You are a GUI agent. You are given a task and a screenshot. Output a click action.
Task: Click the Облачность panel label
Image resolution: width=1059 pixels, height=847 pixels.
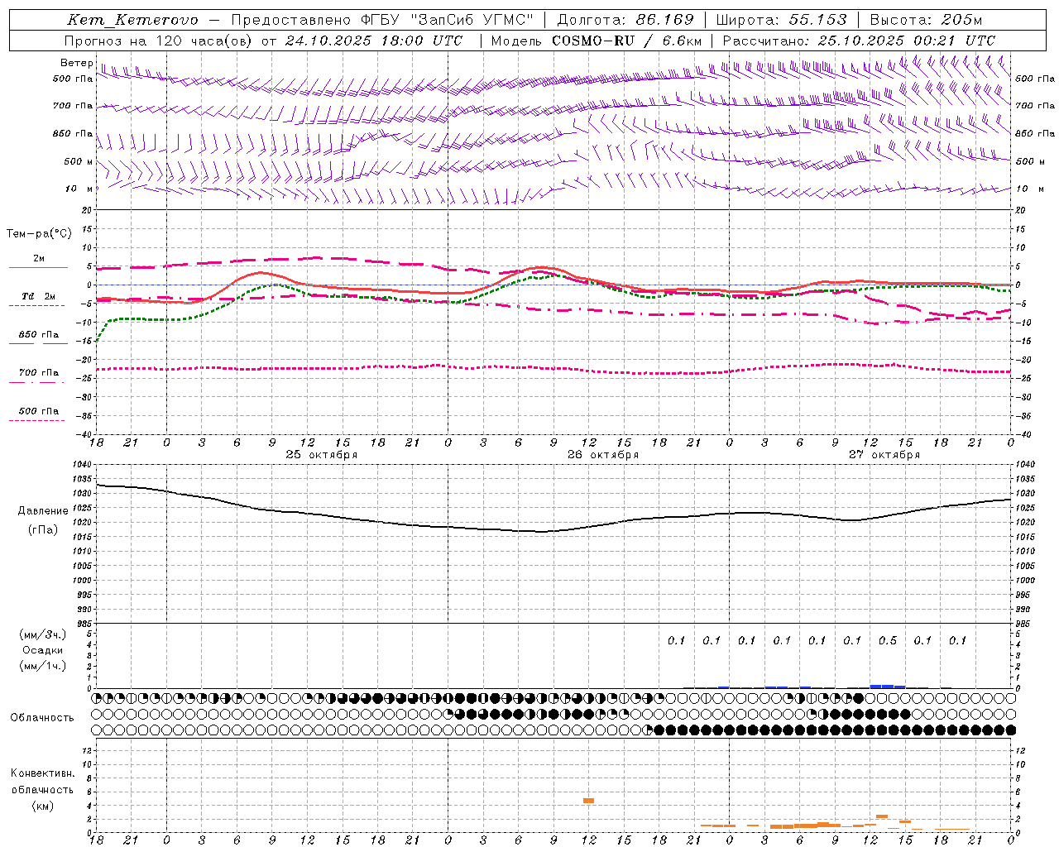click(42, 718)
